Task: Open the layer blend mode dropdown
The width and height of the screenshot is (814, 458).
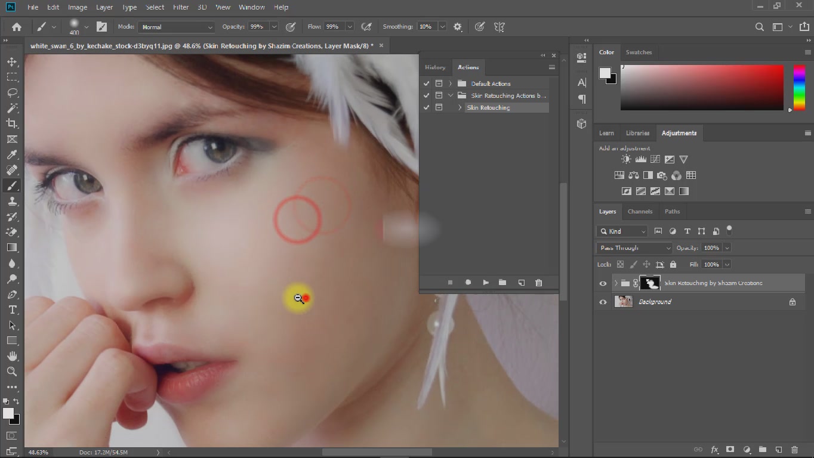Action: [634, 248]
